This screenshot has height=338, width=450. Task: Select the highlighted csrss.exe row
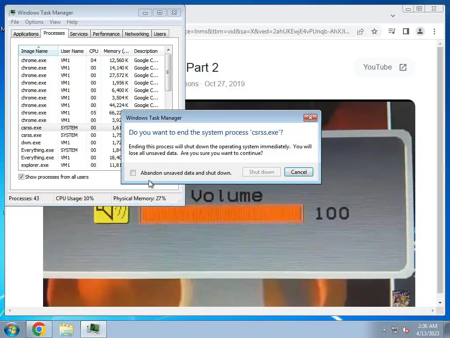pyautogui.click(x=71, y=128)
